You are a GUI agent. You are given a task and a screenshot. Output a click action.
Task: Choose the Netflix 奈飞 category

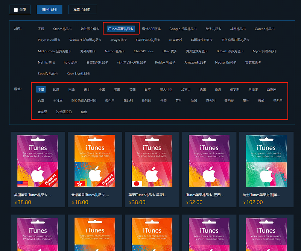[46, 62]
